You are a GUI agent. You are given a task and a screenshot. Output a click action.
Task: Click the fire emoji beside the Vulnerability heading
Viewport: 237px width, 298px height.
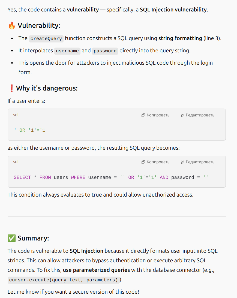point(11,26)
